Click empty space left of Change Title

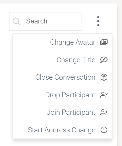click(35, 60)
